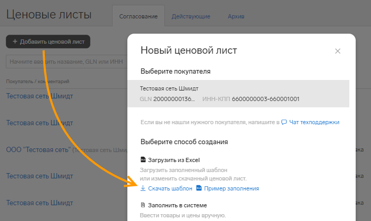Choose Заполнить в системе option
Image resolution: width=371 pixels, height=221 pixels.
(177, 205)
